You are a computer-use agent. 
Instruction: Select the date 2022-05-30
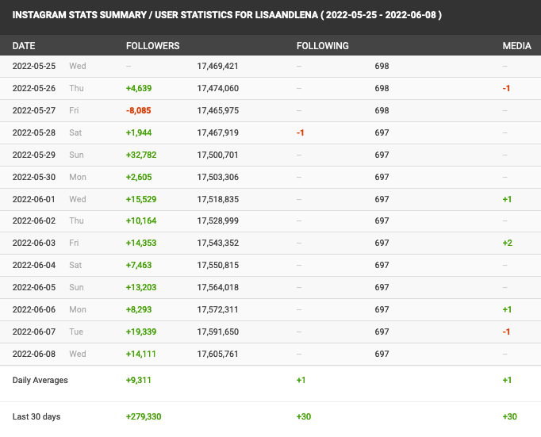tap(34, 177)
